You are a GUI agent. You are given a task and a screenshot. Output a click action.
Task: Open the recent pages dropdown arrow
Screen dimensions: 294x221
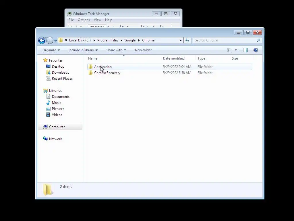pos(55,40)
